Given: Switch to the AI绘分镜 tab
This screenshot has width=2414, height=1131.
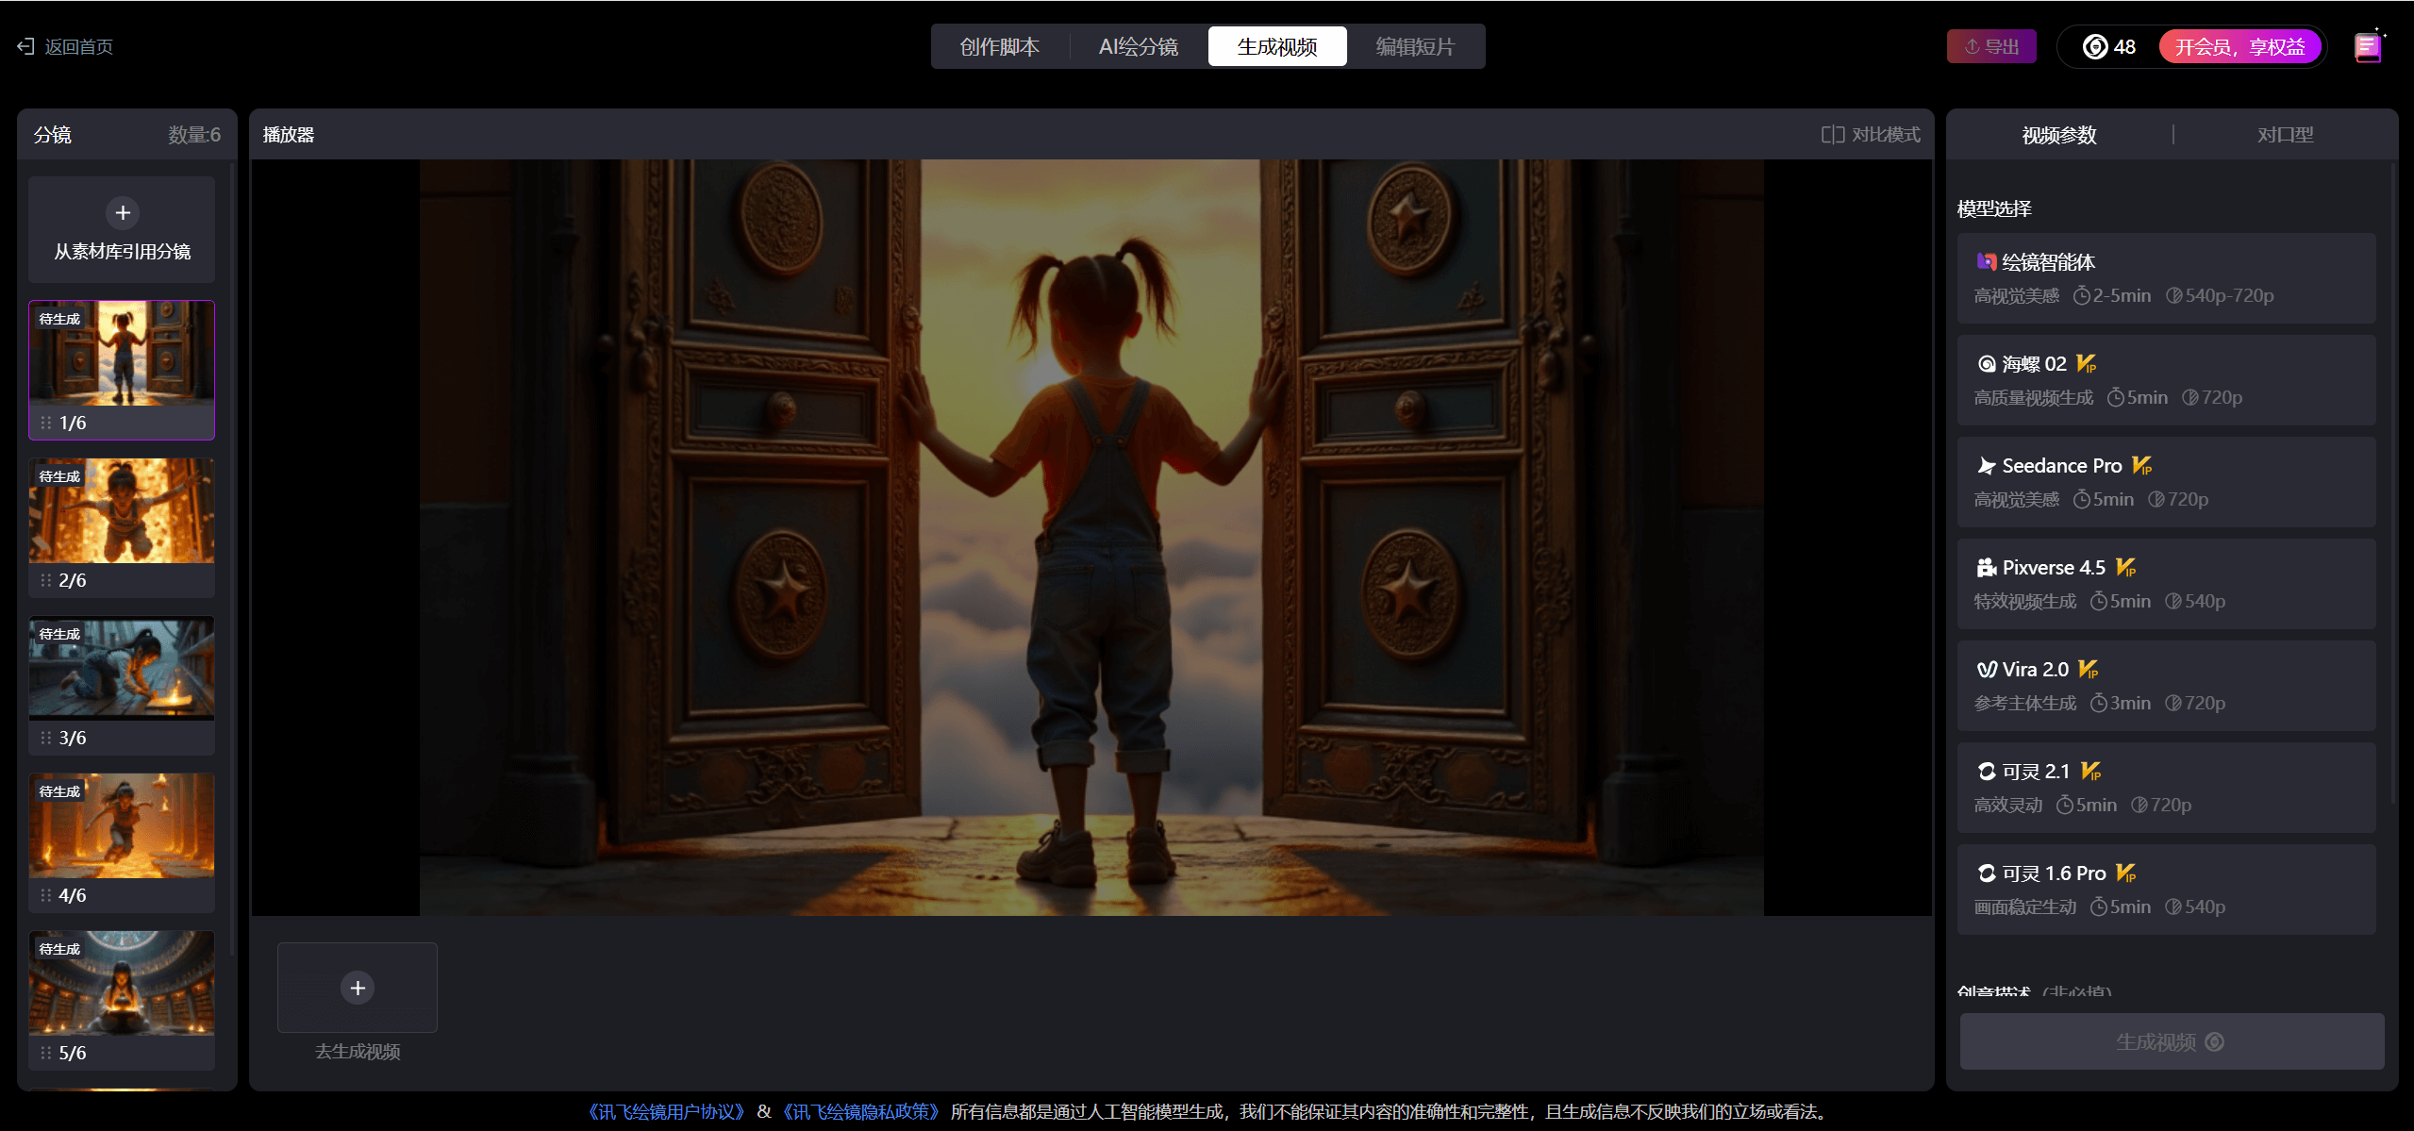Looking at the screenshot, I should [1139, 46].
